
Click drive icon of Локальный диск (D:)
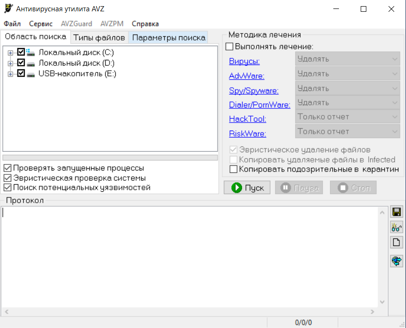(x=31, y=63)
